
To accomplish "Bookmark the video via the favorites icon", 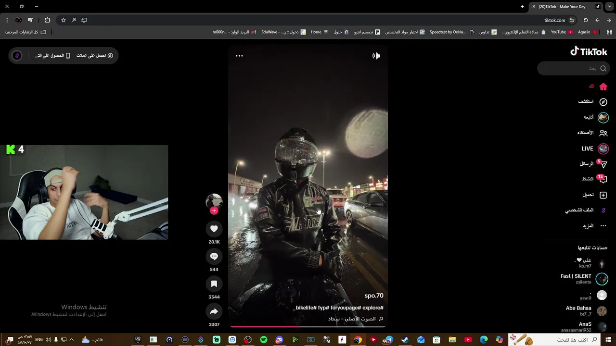I will 214,284.
